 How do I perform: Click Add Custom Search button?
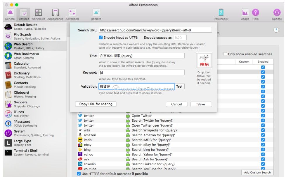(257, 172)
